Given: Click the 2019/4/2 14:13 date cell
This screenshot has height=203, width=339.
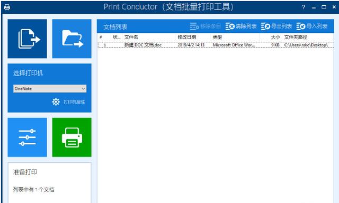Looking at the screenshot, I should coord(191,45).
